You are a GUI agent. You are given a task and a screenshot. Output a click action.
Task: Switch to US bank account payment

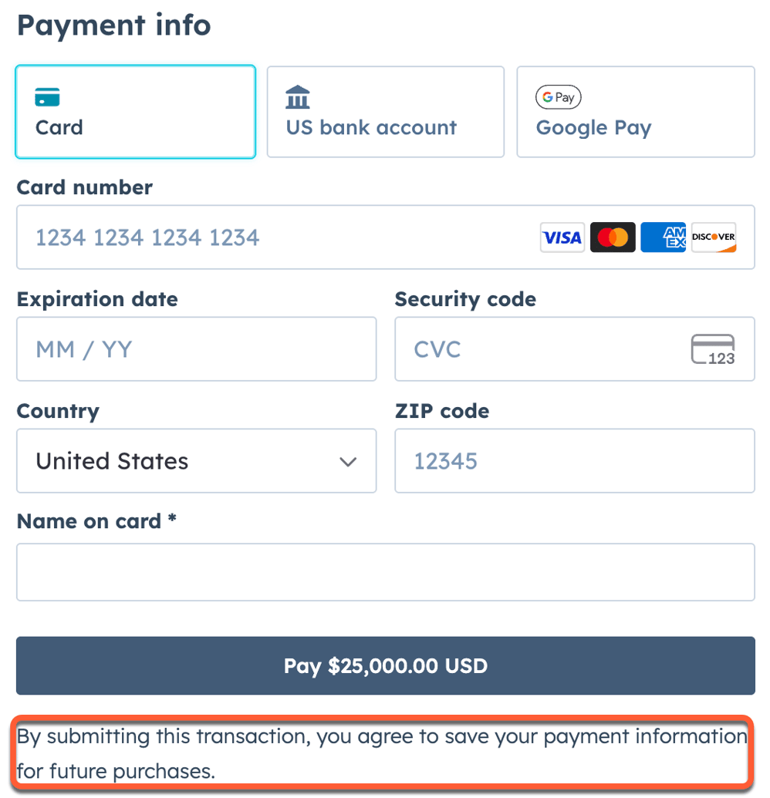click(x=385, y=112)
